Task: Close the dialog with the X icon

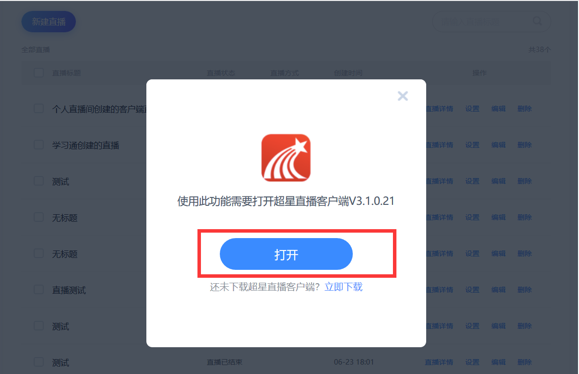Action: pyautogui.click(x=402, y=96)
